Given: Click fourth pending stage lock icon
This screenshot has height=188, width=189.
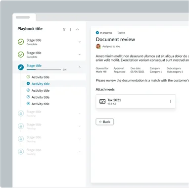Looking at the screenshot, I should [21, 151].
